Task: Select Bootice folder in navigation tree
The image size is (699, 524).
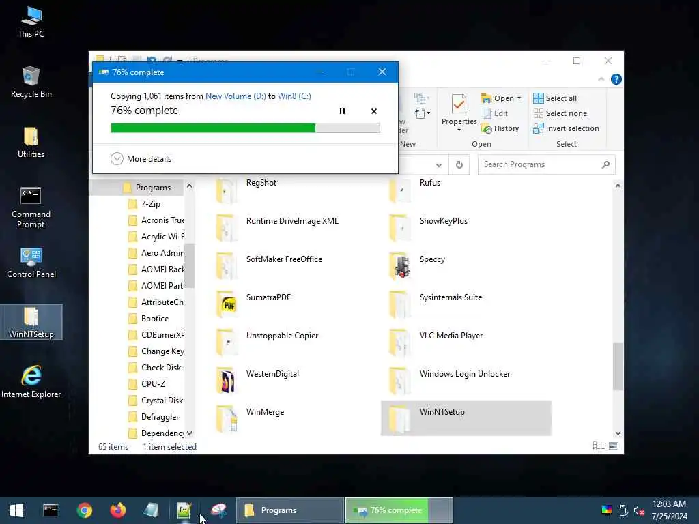Action: point(148,319)
